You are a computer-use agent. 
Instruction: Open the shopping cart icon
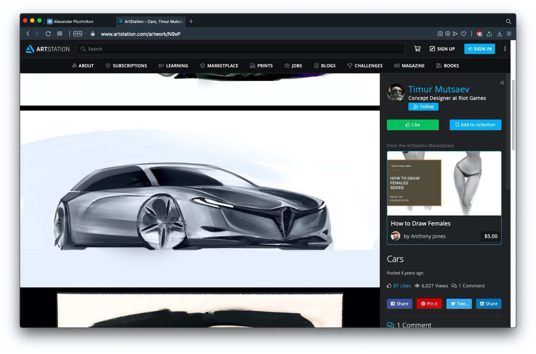(x=417, y=49)
